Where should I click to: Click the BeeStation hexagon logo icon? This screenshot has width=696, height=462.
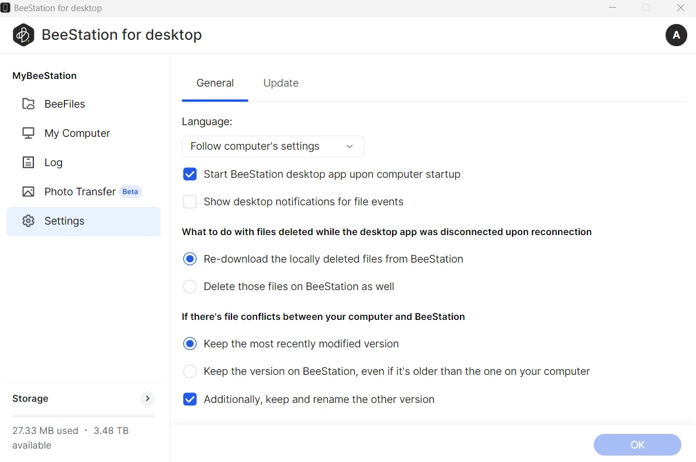click(x=23, y=35)
